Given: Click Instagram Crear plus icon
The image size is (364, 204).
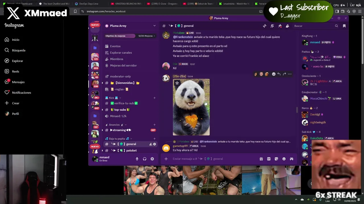Looking at the screenshot, I should (7, 103).
